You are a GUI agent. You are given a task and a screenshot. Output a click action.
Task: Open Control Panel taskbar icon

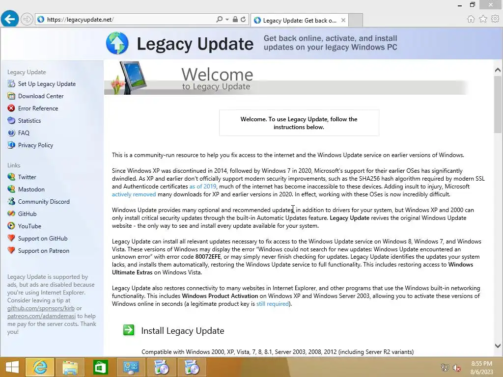(131, 367)
